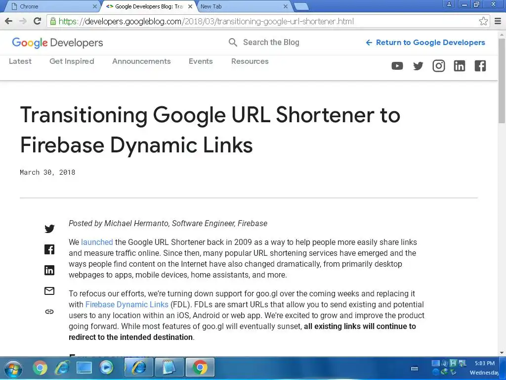The width and height of the screenshot is (506, 380).
Task: Open the Instagram icon in header
Action: pyautogui.click(x=439, y=66)
